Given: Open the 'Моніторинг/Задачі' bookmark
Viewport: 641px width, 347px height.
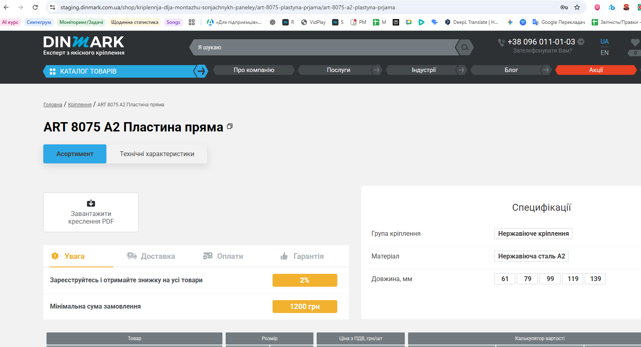Looking at the screenshot, I should (x=81, y=22).
